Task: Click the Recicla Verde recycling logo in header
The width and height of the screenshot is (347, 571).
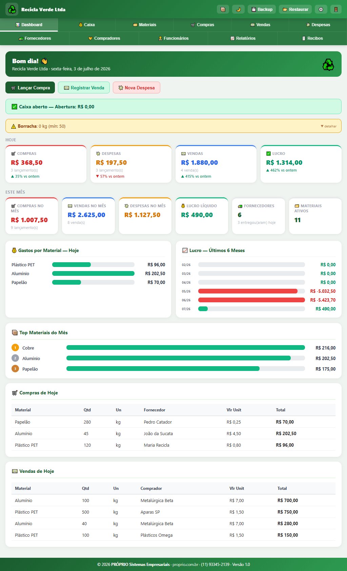Action: pyautogui.click(x=12, y=9)
